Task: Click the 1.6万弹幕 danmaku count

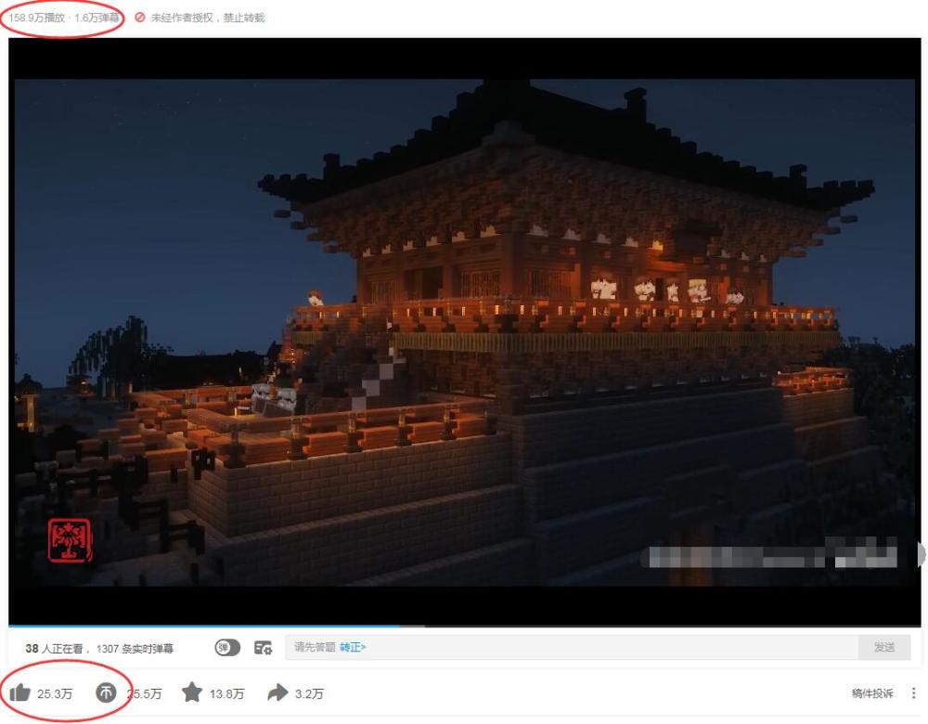Action: pos(97,18)
